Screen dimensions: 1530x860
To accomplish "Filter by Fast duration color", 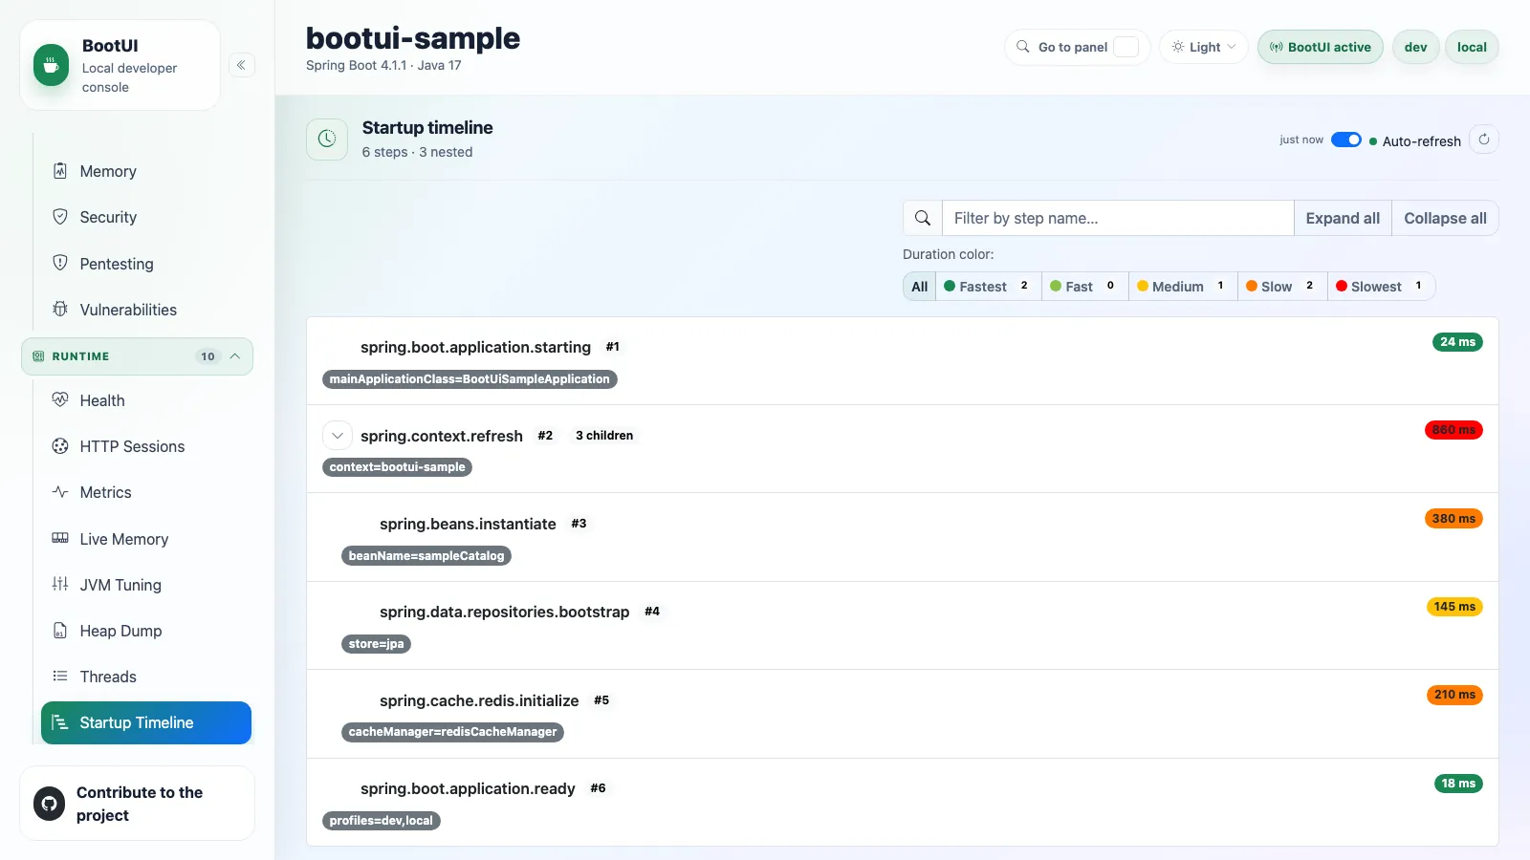I will point(1084,287).
